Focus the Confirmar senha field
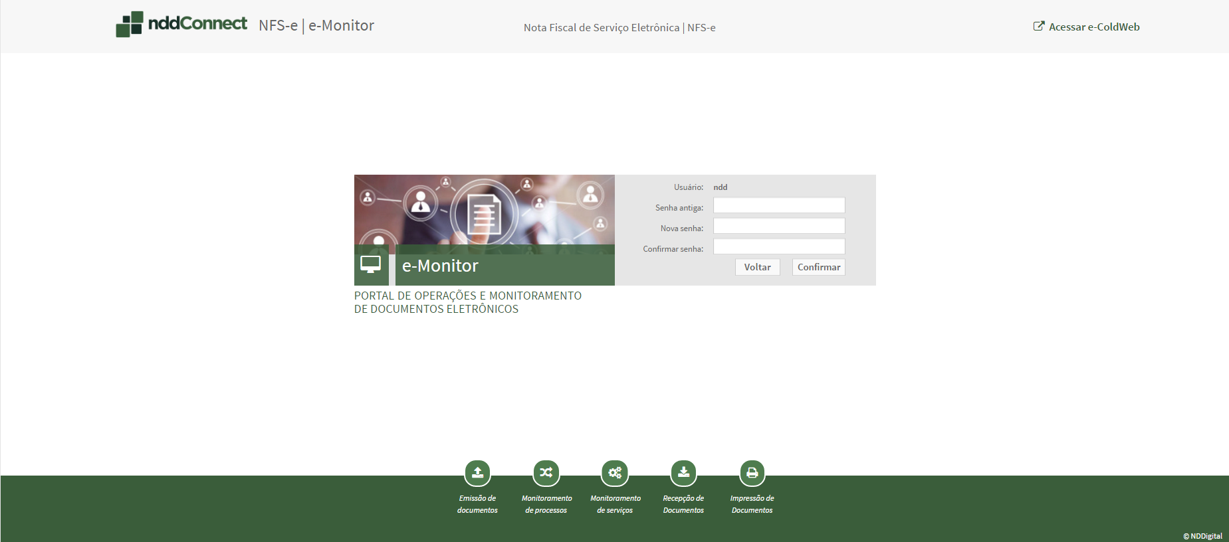The height and width of the screenshot is (542, 1229). 779,246
